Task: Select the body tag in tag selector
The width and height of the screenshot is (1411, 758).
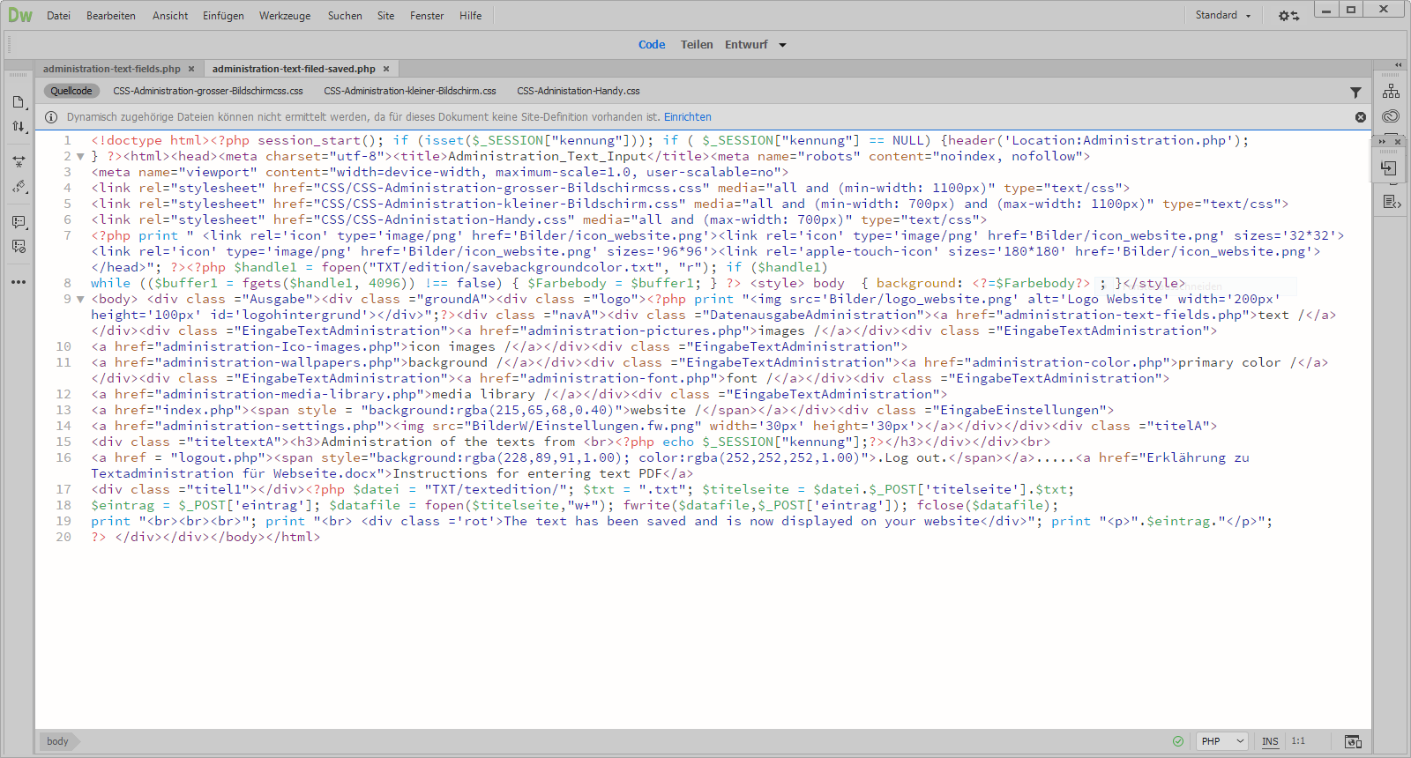Action: [x=57, y=741]
